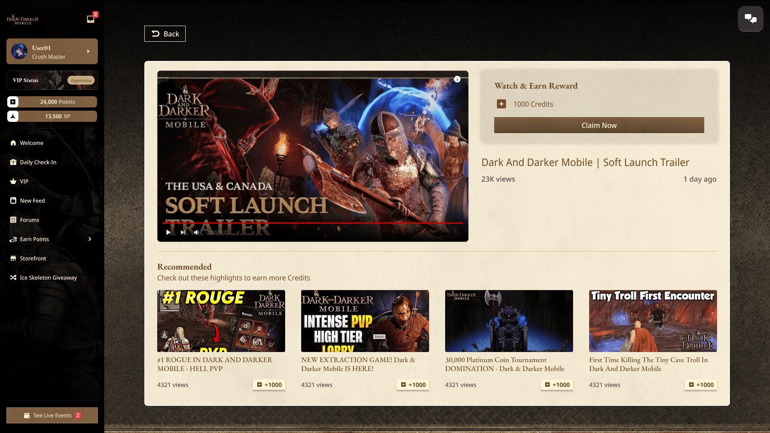Skip to the next video
Viewport: 770px width, 433px height.
point(183,232)
